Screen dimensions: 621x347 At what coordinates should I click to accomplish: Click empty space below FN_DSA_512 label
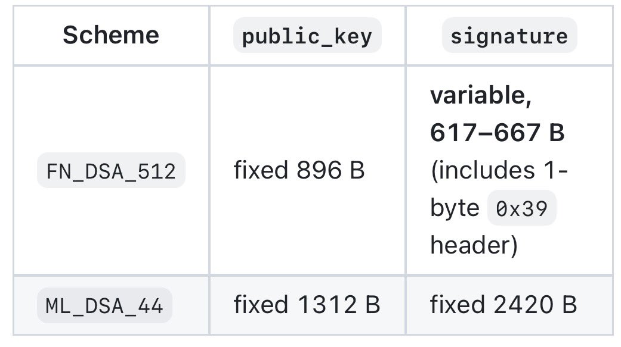click(x=111, y=231)
